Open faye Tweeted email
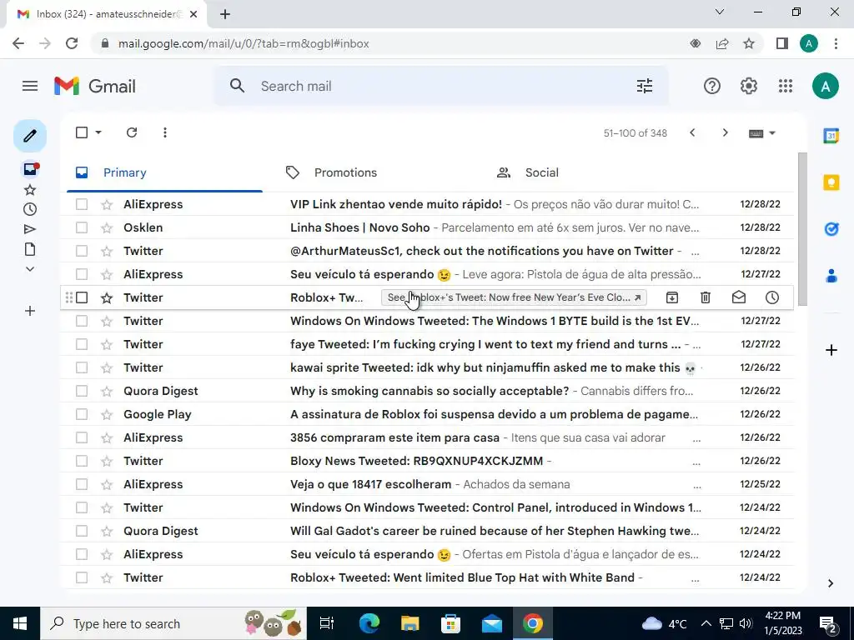The width and height of the screenshot is (854, 640). pos(427,344)
